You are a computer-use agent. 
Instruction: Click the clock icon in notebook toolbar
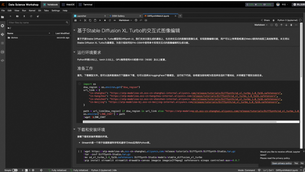pos(136,20)
